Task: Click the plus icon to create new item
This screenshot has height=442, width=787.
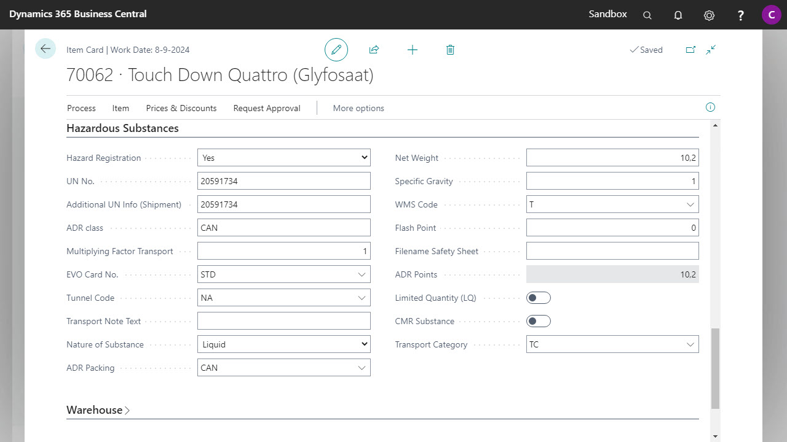Action: (413, 50)
